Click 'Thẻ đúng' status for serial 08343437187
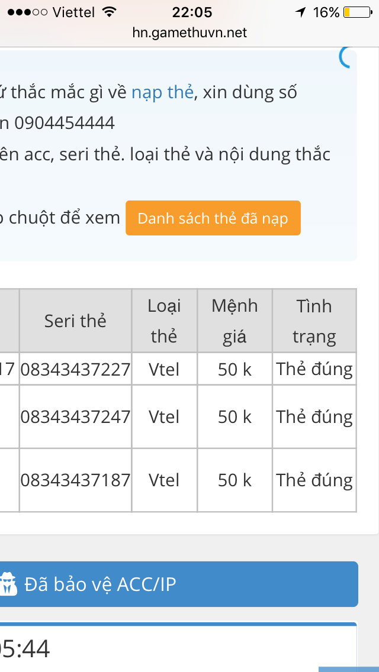The image size is (379, 672). click(314, 480)
